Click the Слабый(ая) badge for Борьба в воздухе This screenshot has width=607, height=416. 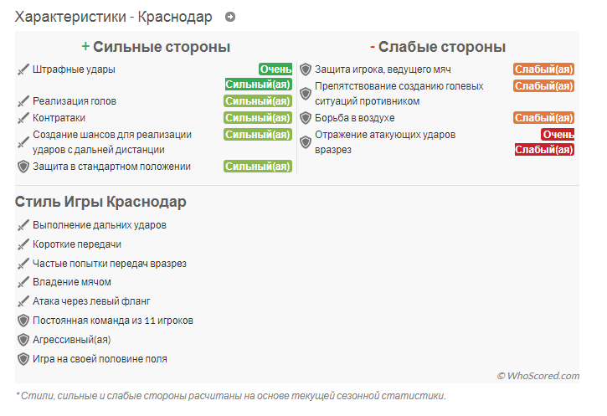[x=544, y=118]
